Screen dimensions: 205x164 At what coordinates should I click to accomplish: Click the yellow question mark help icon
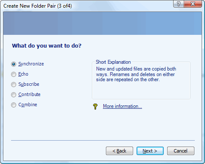tap(95, 107)
